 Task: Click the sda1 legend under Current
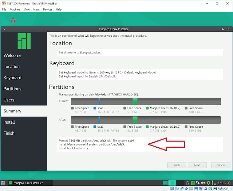click(106, 110)
